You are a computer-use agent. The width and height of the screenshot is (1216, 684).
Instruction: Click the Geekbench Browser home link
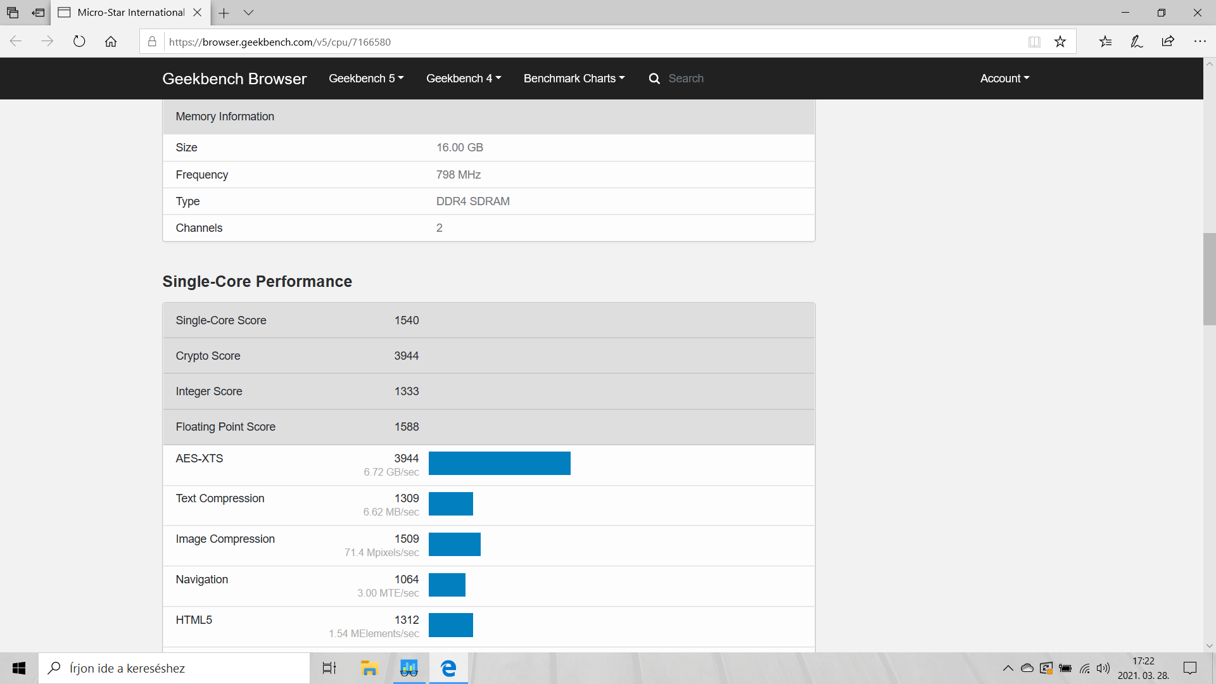234,79
